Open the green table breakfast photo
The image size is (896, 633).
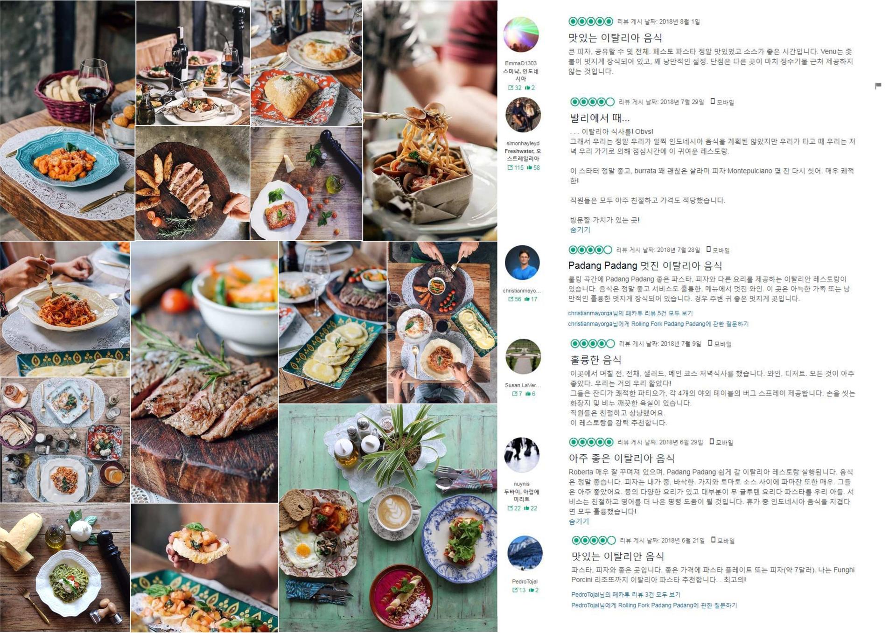(388, 518)
